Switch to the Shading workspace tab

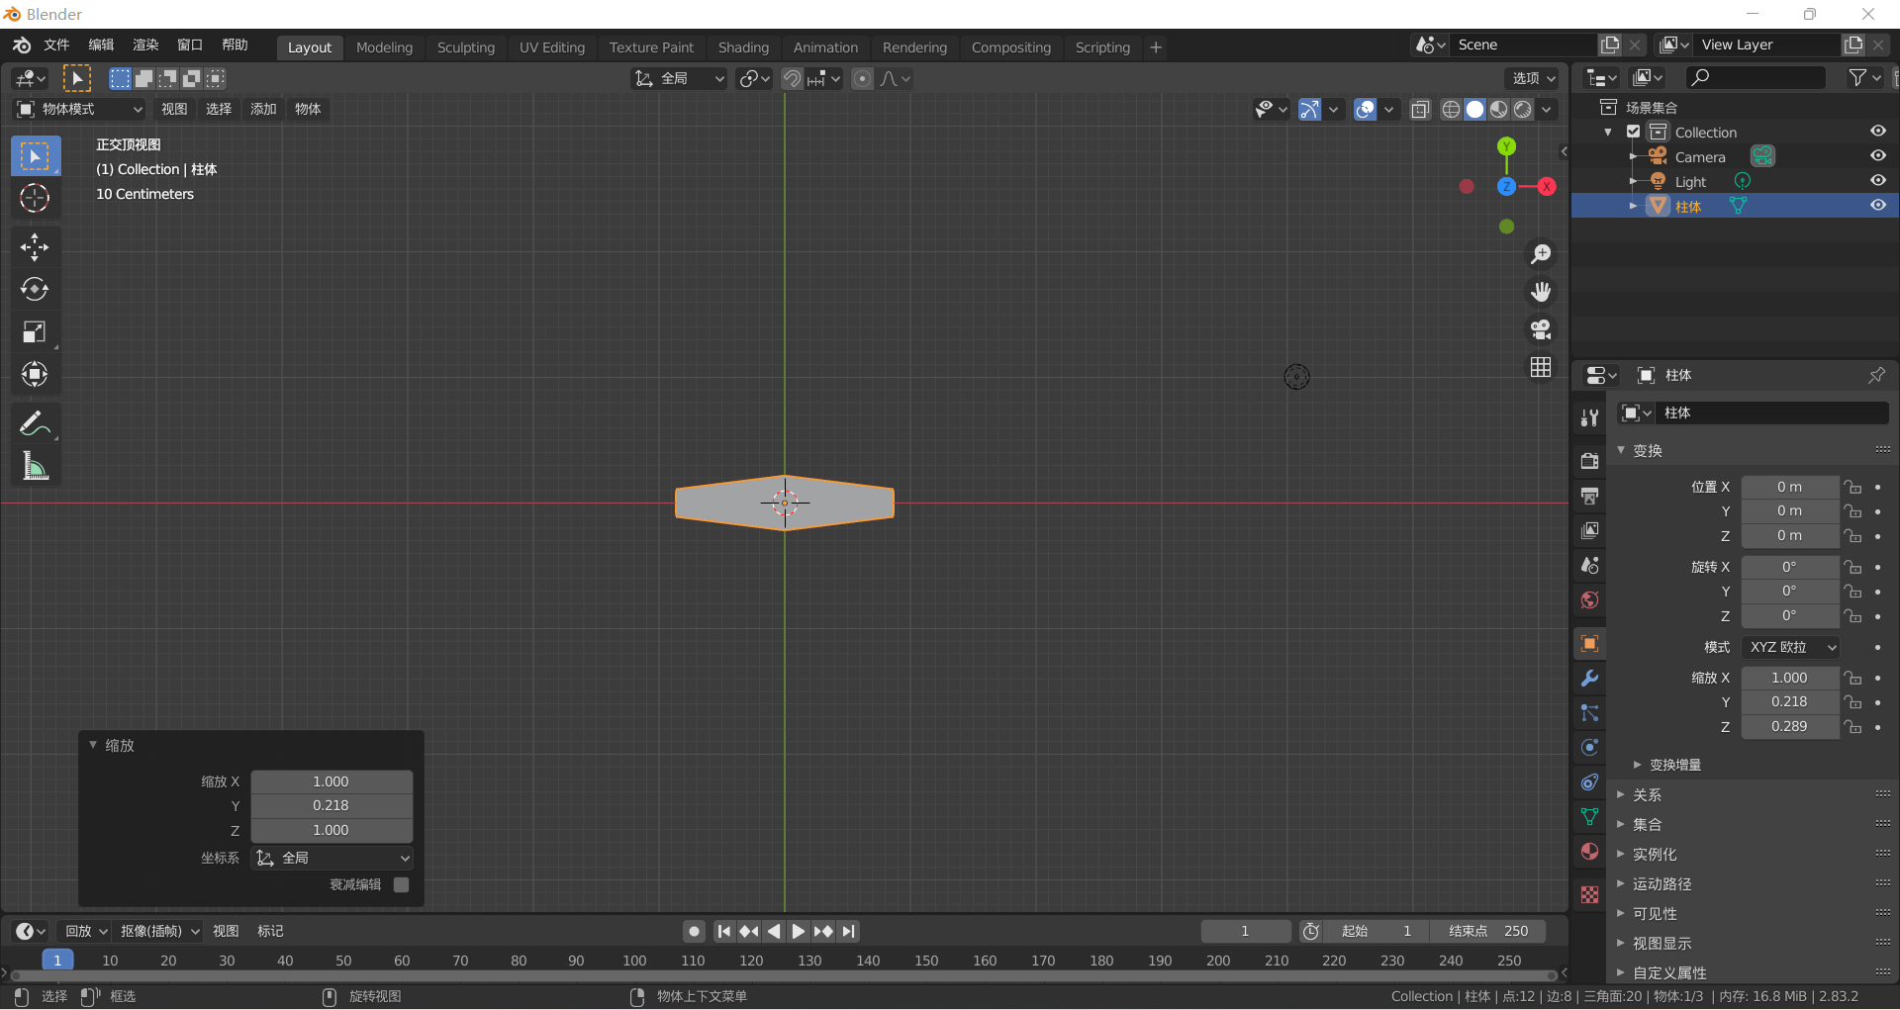click(743, 47)
